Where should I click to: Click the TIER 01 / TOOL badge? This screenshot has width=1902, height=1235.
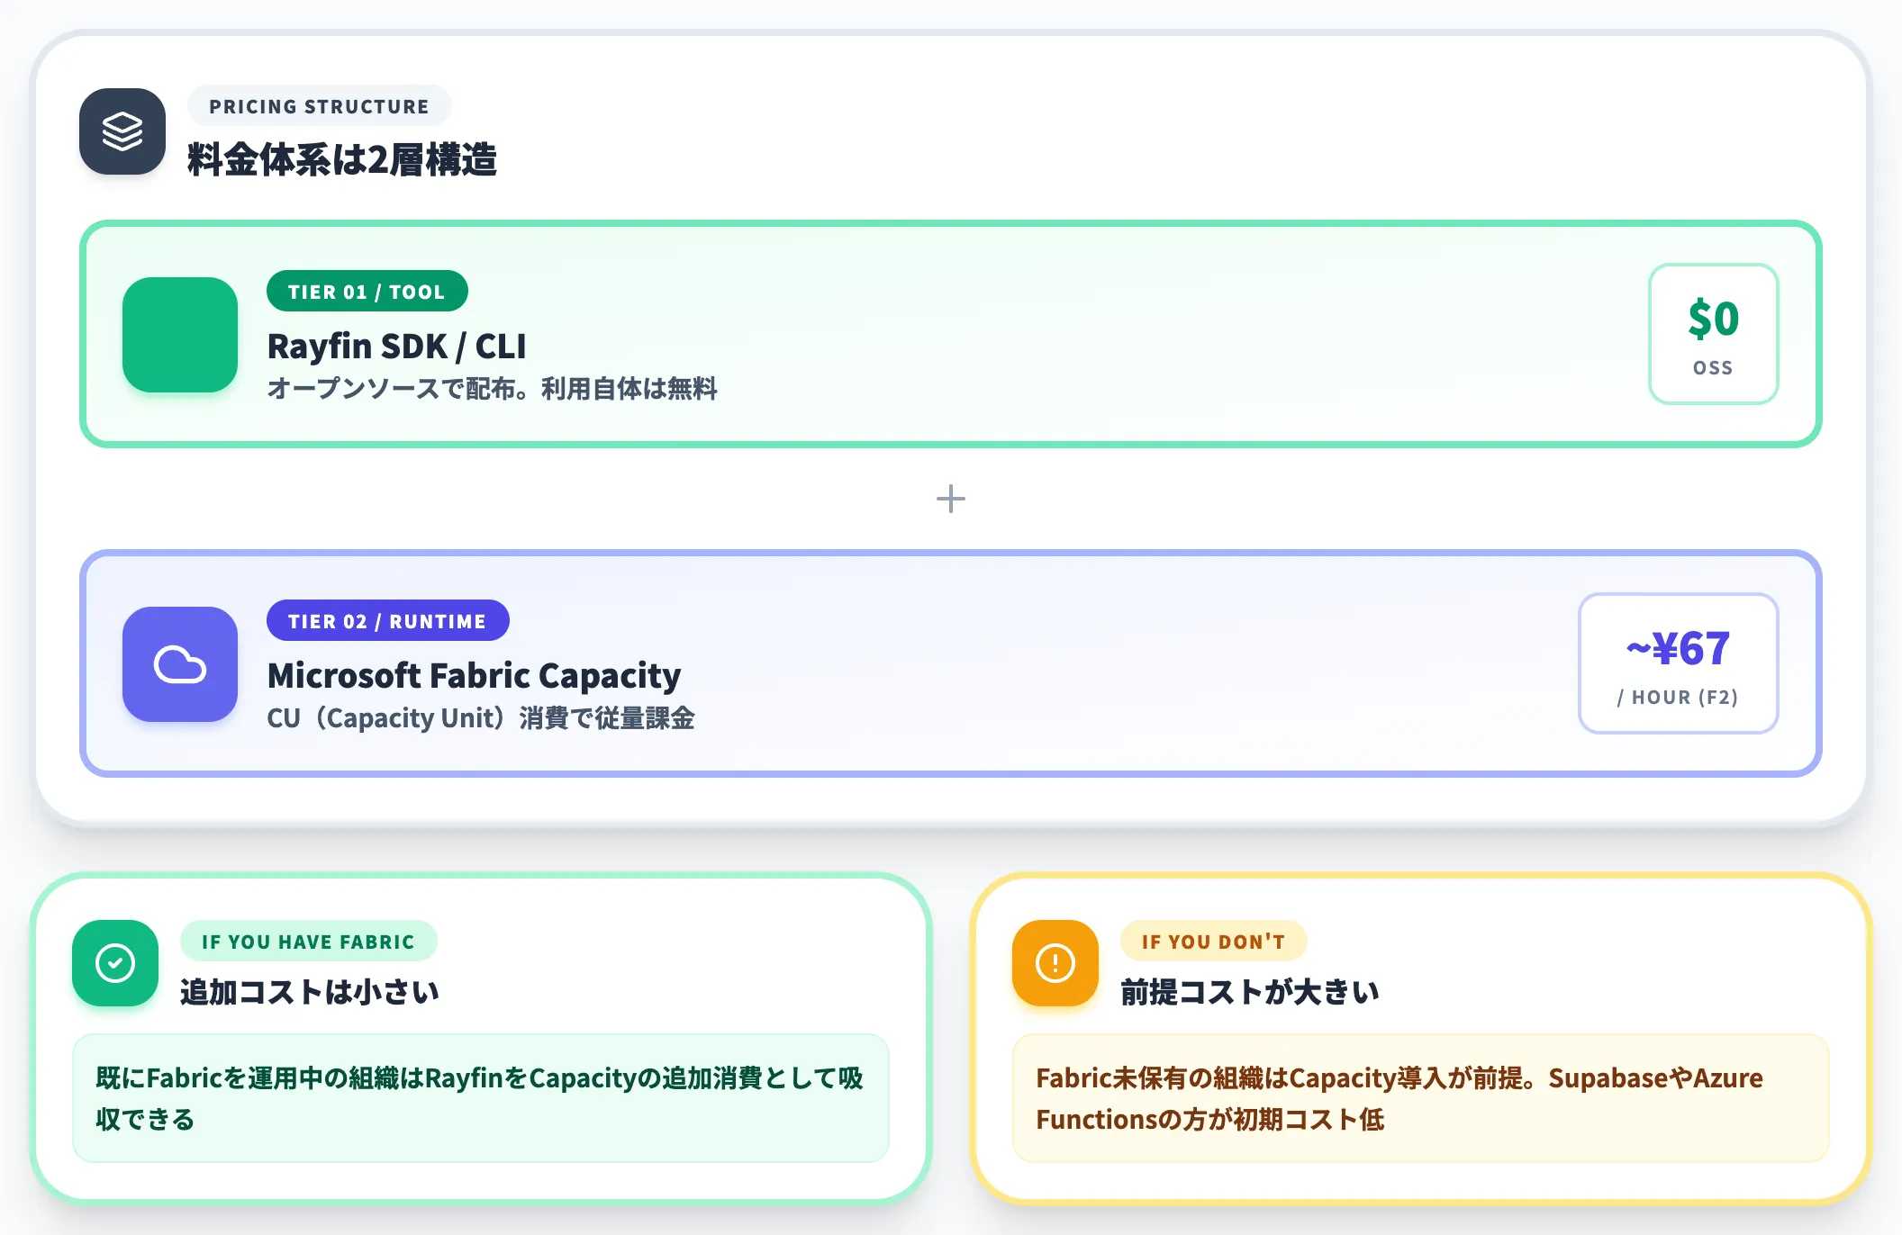click(x=367, y=292)
